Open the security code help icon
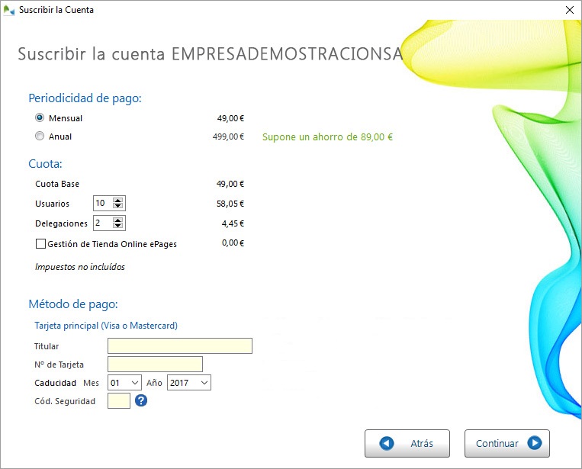This screenshot has width=582, height=469. click(141, 400)
